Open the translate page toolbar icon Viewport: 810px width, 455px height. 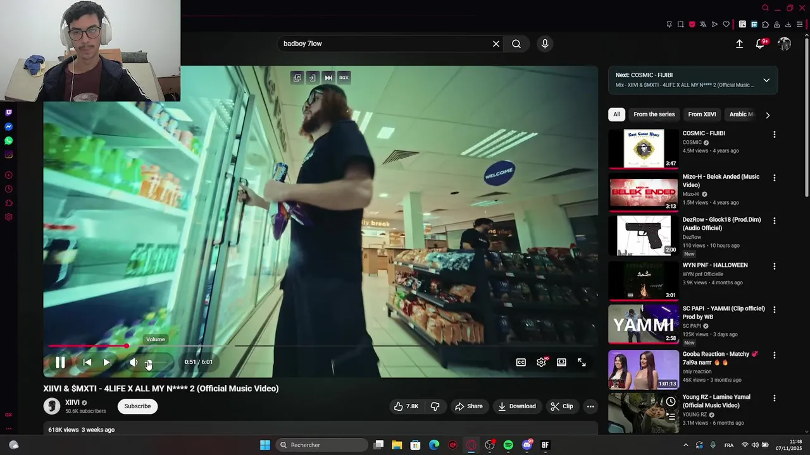coord(703,25)
